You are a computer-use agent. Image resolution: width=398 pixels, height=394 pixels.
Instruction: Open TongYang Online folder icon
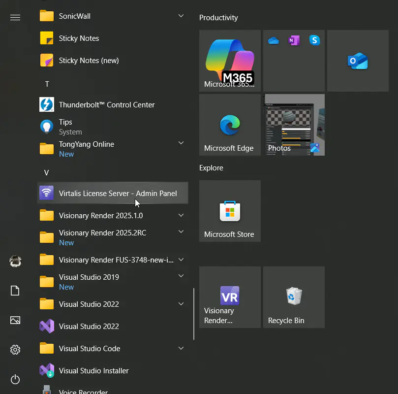47,149
